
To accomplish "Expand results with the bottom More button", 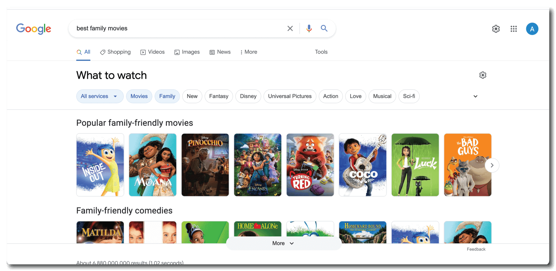I will [283, 243].
